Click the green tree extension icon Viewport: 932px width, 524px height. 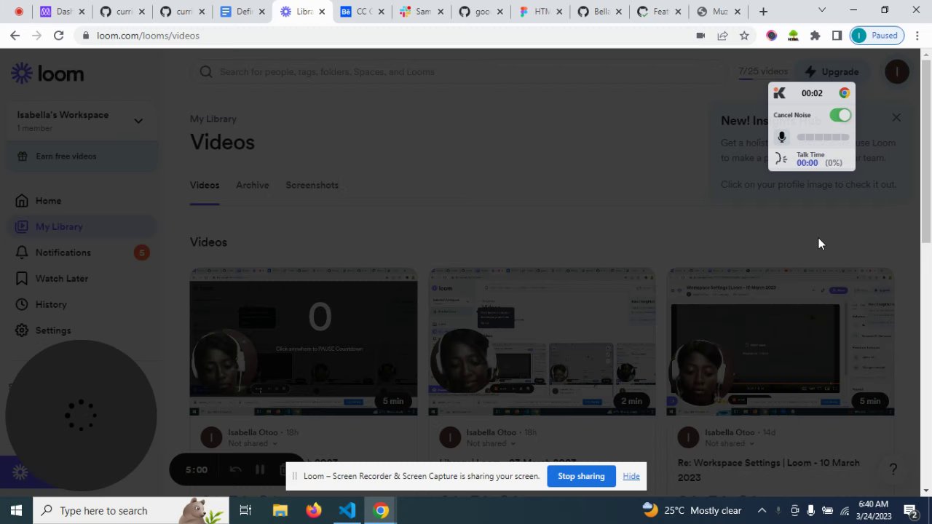pyautogui.click(x=793, y=36)
